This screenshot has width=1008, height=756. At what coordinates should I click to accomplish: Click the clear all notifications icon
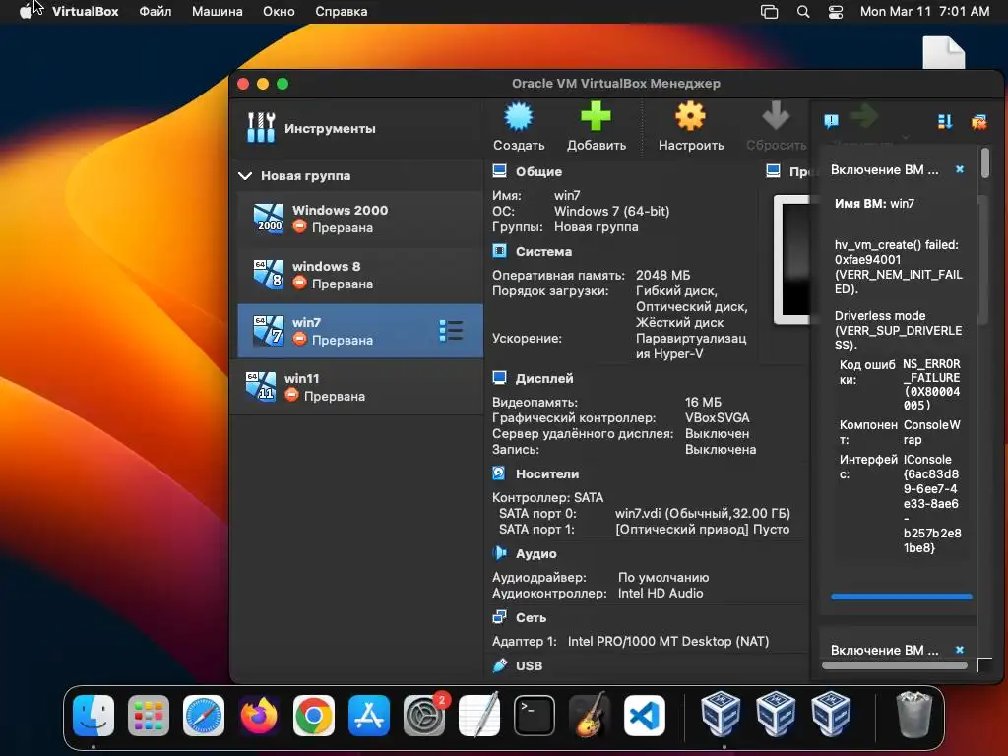point(979,121)
